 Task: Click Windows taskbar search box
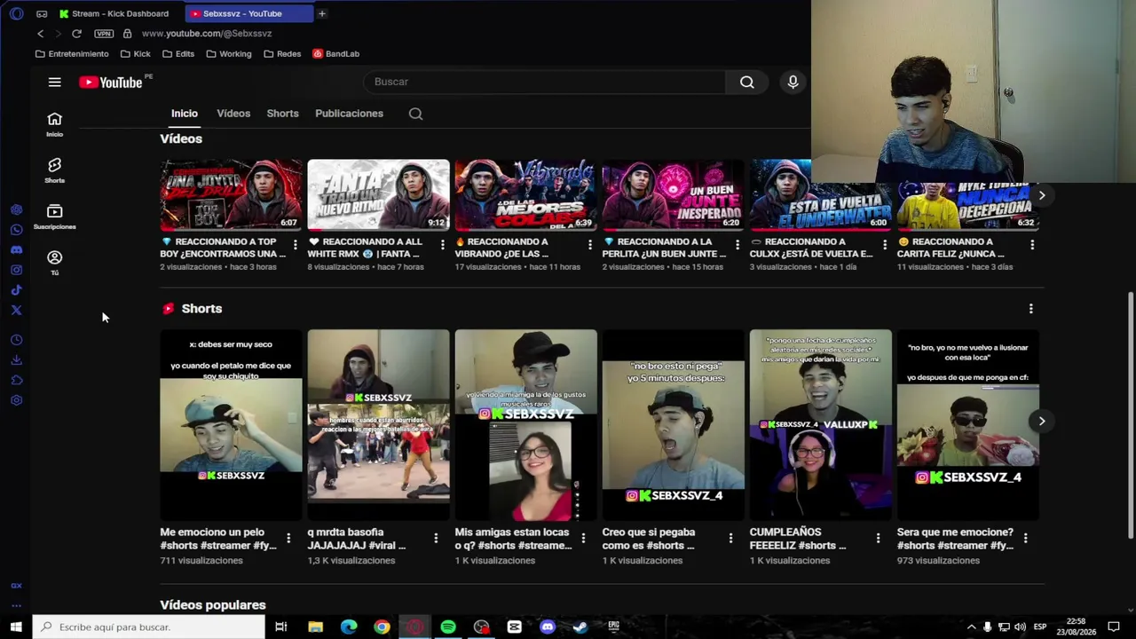point(149,627)
